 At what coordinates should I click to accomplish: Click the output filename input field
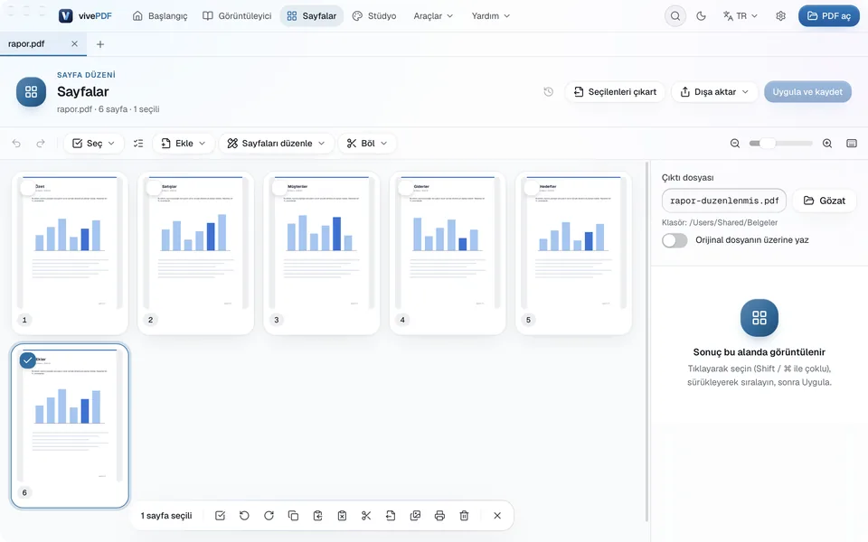(x=724, y=201)
